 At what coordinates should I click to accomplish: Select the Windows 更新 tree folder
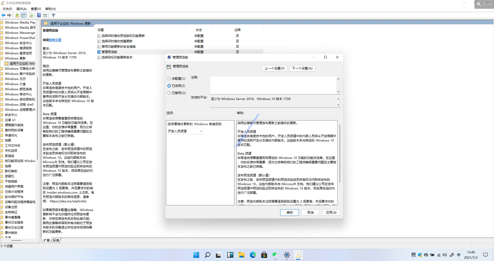click(x=15, y=58)
